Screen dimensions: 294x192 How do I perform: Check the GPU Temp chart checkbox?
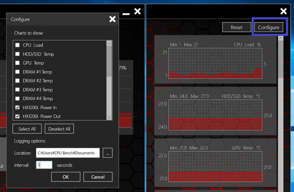[x=18, y=63]
